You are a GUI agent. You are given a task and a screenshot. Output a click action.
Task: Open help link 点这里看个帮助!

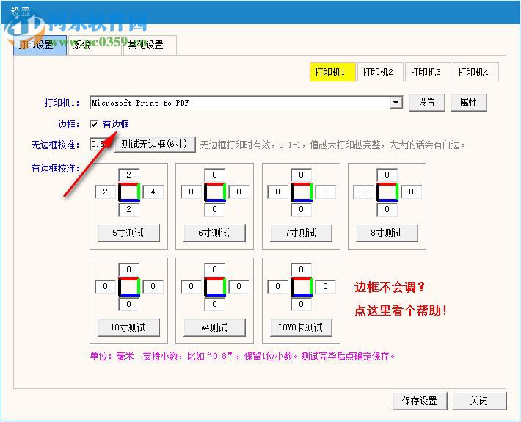(401, 311)
